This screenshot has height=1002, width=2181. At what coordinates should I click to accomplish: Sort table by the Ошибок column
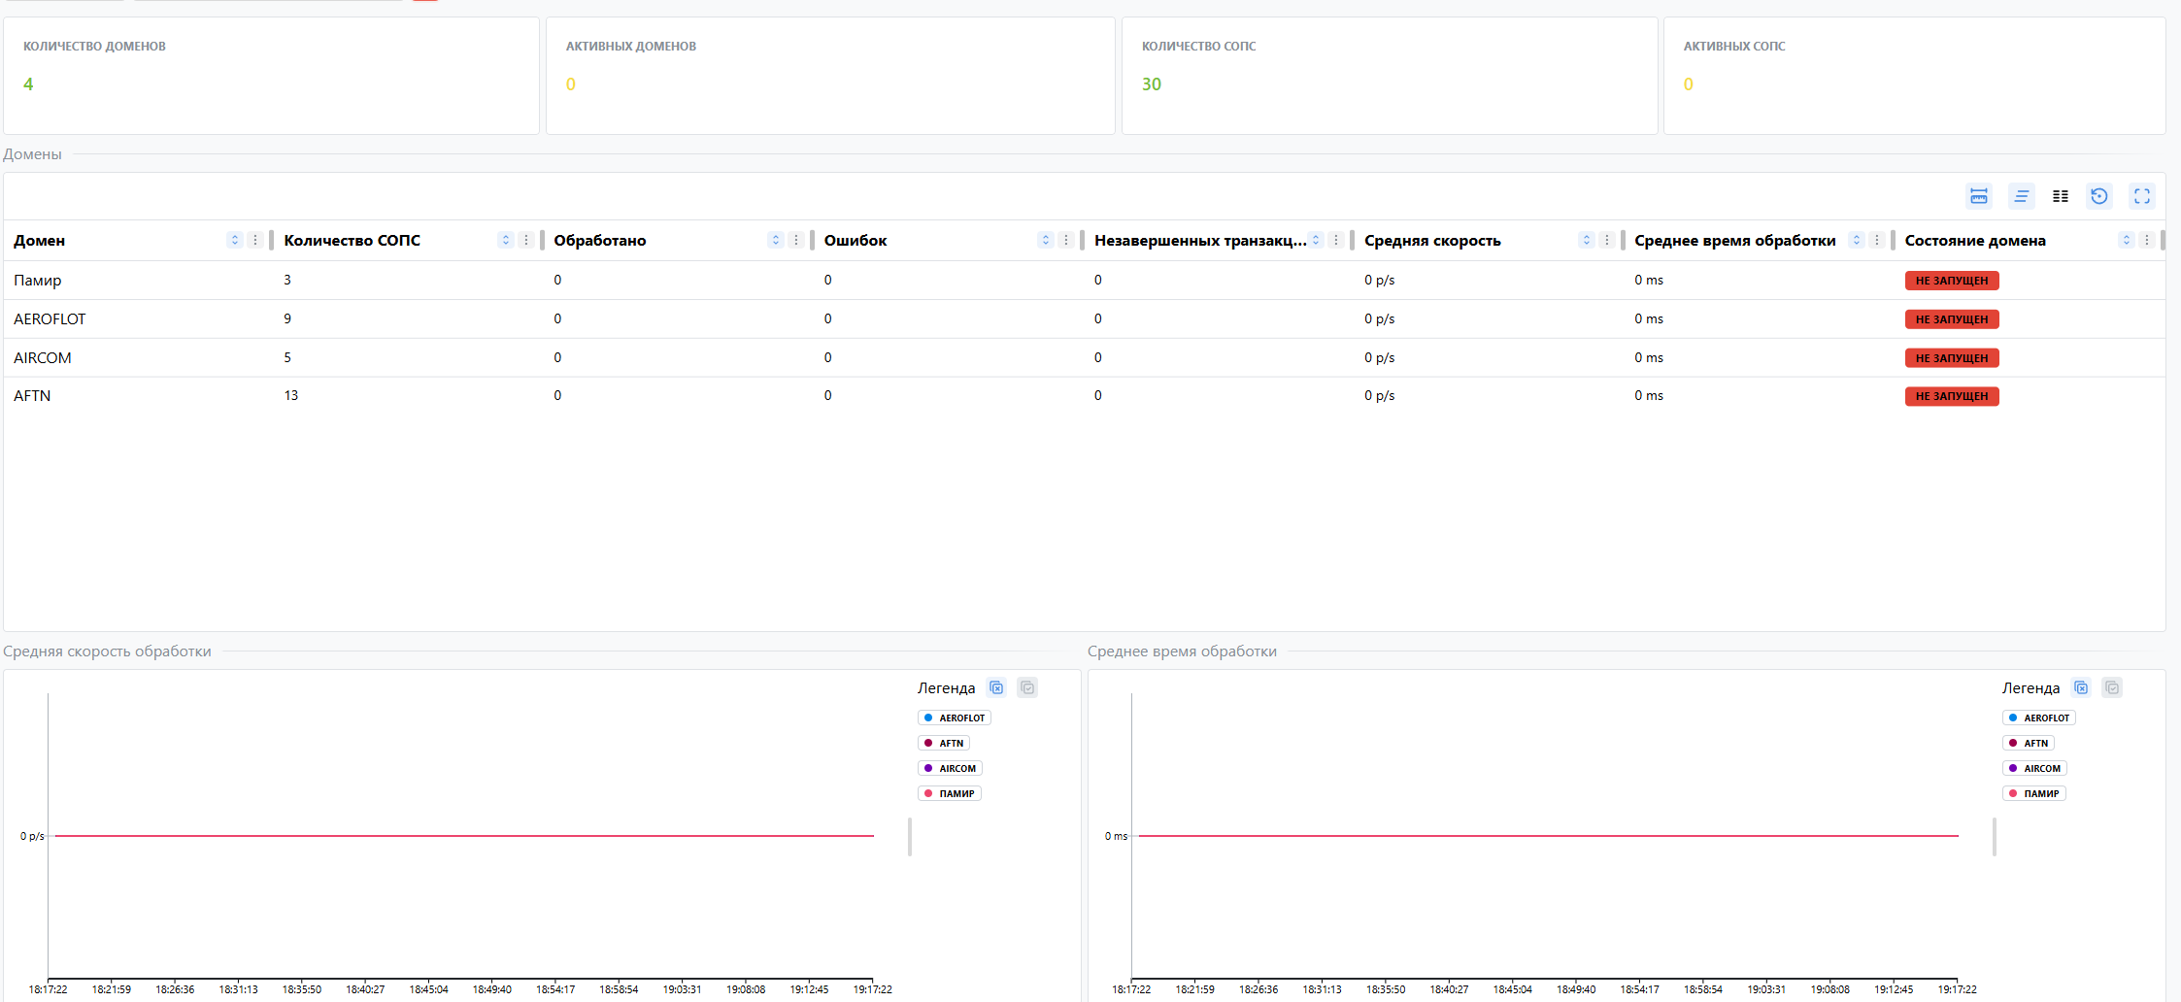click(1045, 241)
